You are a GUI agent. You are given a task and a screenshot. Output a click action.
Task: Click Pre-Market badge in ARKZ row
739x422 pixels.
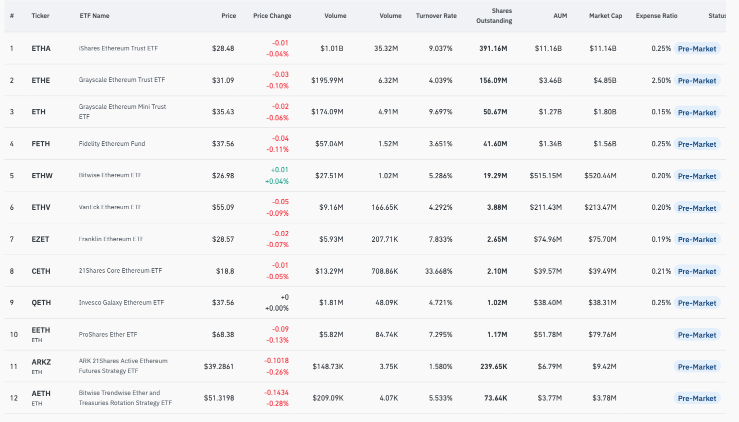point(697,367)
